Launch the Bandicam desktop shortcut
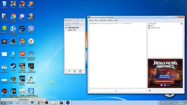 pyautogui.click(x=22, y=5)
